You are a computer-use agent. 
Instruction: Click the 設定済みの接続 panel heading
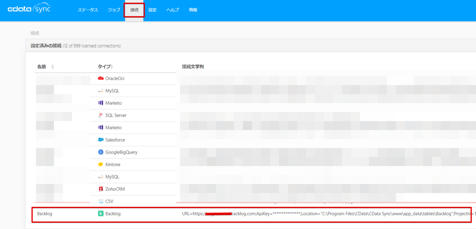pos(46,46)
